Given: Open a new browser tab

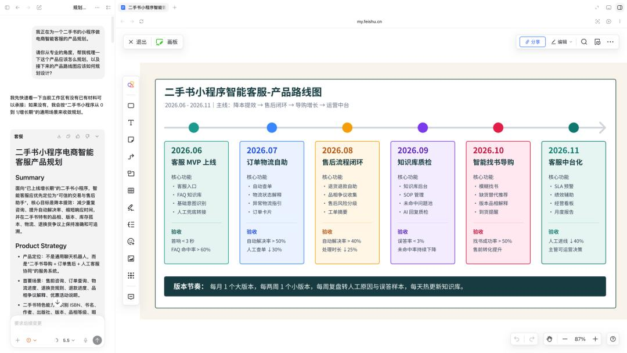Looking at the screenshot, I should (x=174, y=7).
